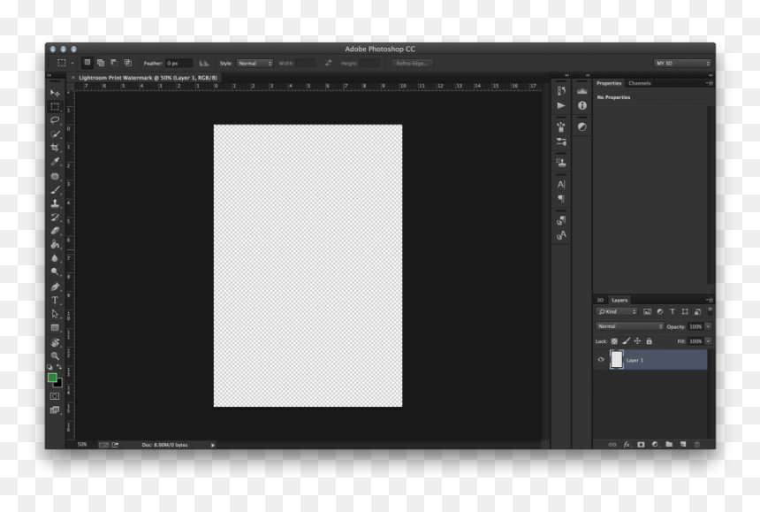Swap foreground and background colors

[59, 367]
